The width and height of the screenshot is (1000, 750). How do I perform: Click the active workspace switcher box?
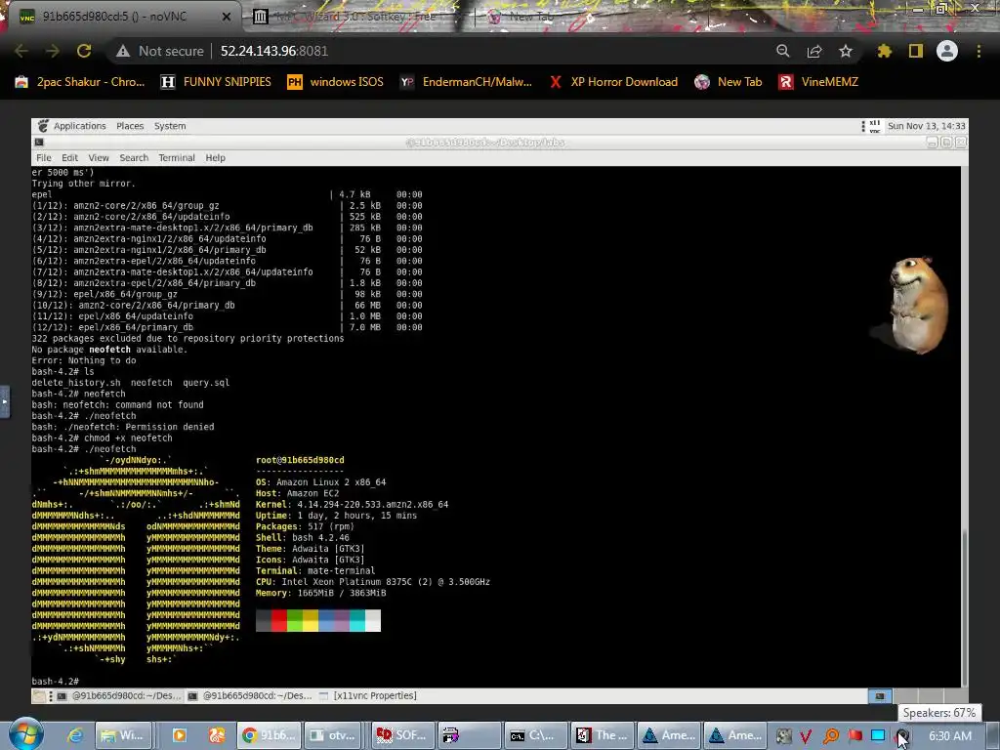pyautogui.click(x=880, y=695)
